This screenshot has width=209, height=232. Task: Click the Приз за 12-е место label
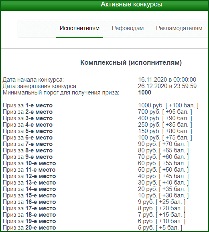[29, 176]
